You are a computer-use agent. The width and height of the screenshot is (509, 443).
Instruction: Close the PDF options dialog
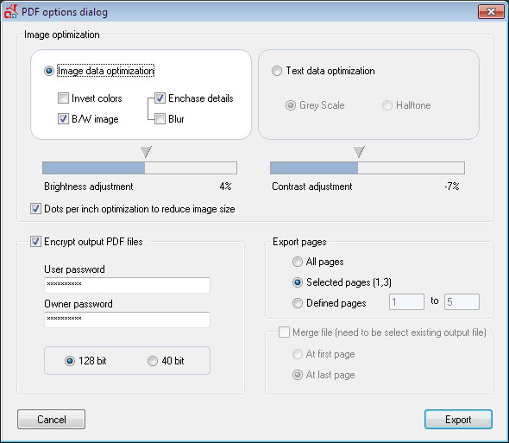[x=490, y=11]
